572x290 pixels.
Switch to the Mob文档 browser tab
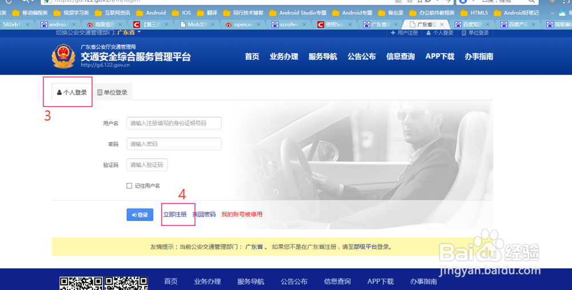point(197,25)
